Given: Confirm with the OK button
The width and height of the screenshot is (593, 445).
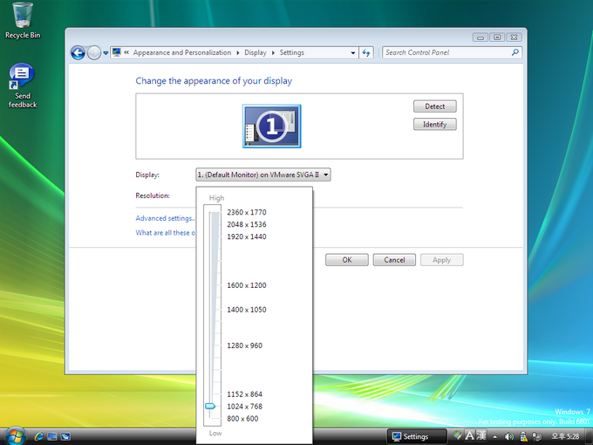Looking at the screenshot, I should (347, 260).
